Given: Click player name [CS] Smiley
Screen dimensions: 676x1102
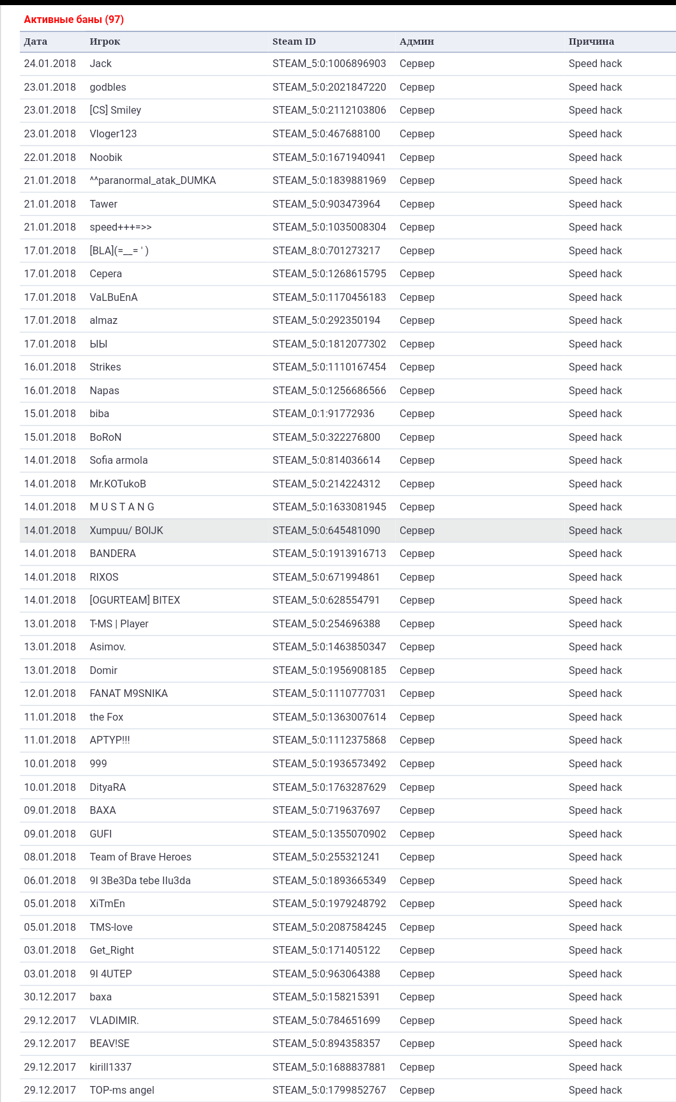Looking at the screenshot, I should [116, 110].
